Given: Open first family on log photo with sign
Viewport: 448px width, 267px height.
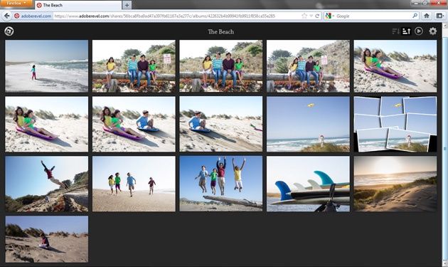Looking at the screenshot, I should [x=134, y=66].
